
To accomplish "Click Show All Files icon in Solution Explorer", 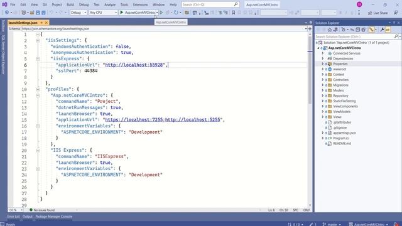I will coord(364,30).
